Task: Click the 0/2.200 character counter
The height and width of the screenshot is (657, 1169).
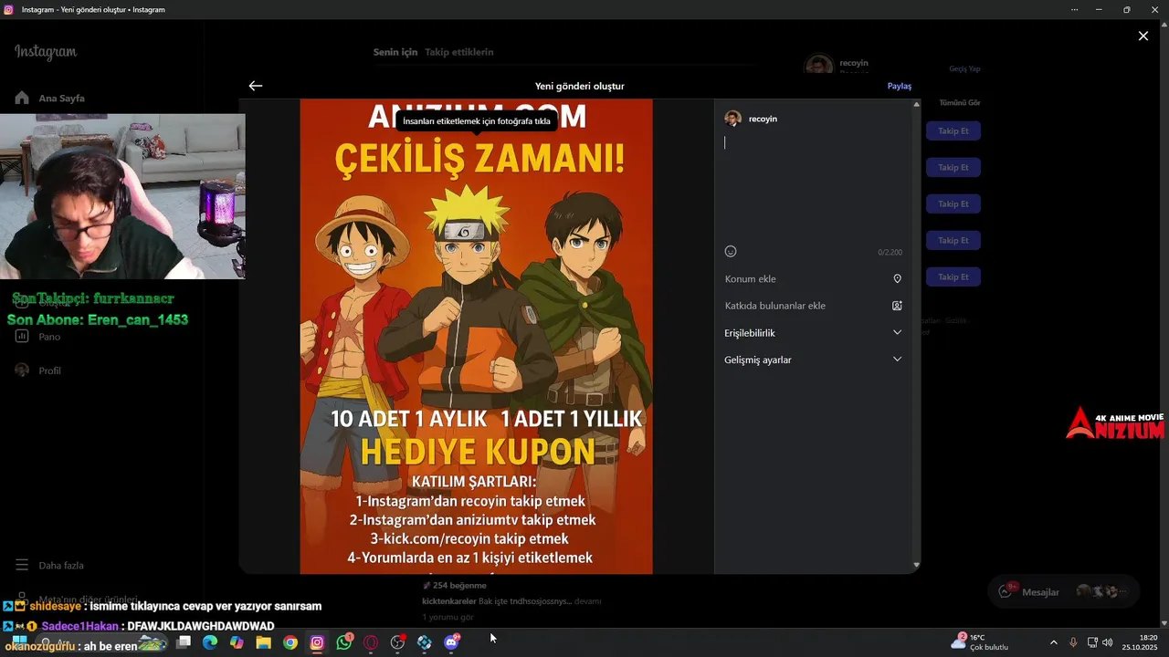Action: tap(890, 253)
